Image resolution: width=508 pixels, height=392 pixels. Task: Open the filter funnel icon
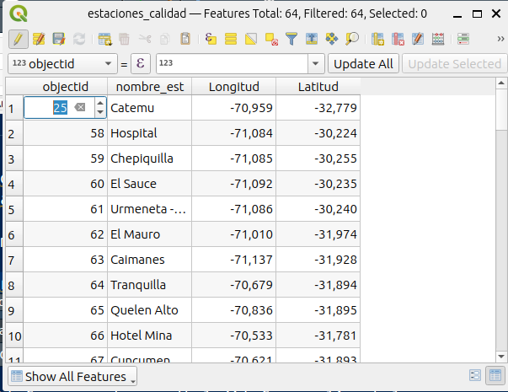point(291,39)
